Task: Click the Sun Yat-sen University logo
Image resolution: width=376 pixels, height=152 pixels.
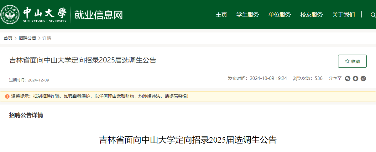Action: coord(34,15)
